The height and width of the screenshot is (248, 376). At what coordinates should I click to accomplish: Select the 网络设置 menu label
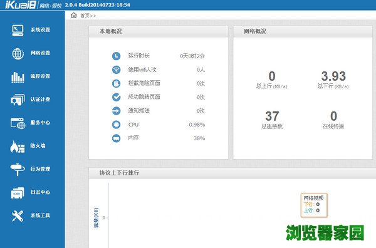click(x=40, y=53)
